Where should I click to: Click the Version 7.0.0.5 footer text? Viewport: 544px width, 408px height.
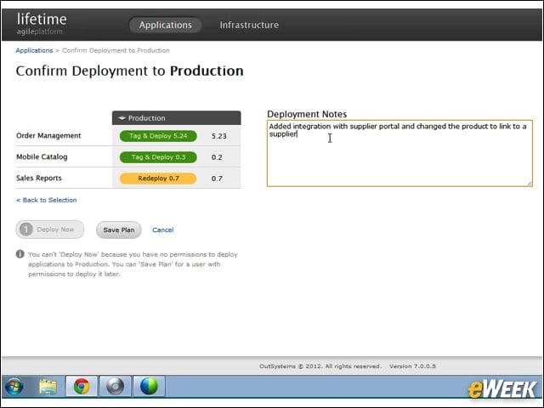point(412,366)
